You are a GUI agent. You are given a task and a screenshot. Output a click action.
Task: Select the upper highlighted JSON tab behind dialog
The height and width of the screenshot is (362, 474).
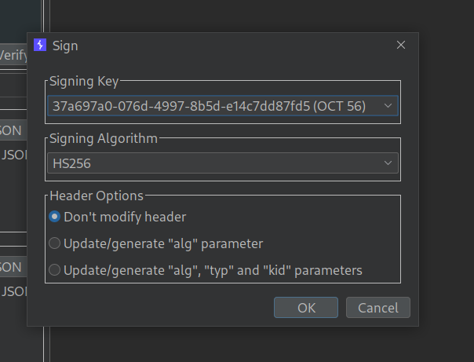click(x=12, y=130)
